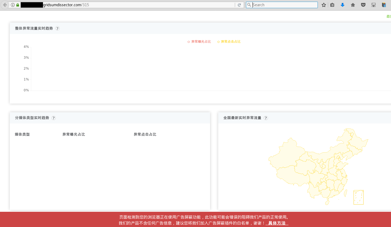Click the browser back arrow button
This screenshot has height=227, width=391.
(5, 5)
